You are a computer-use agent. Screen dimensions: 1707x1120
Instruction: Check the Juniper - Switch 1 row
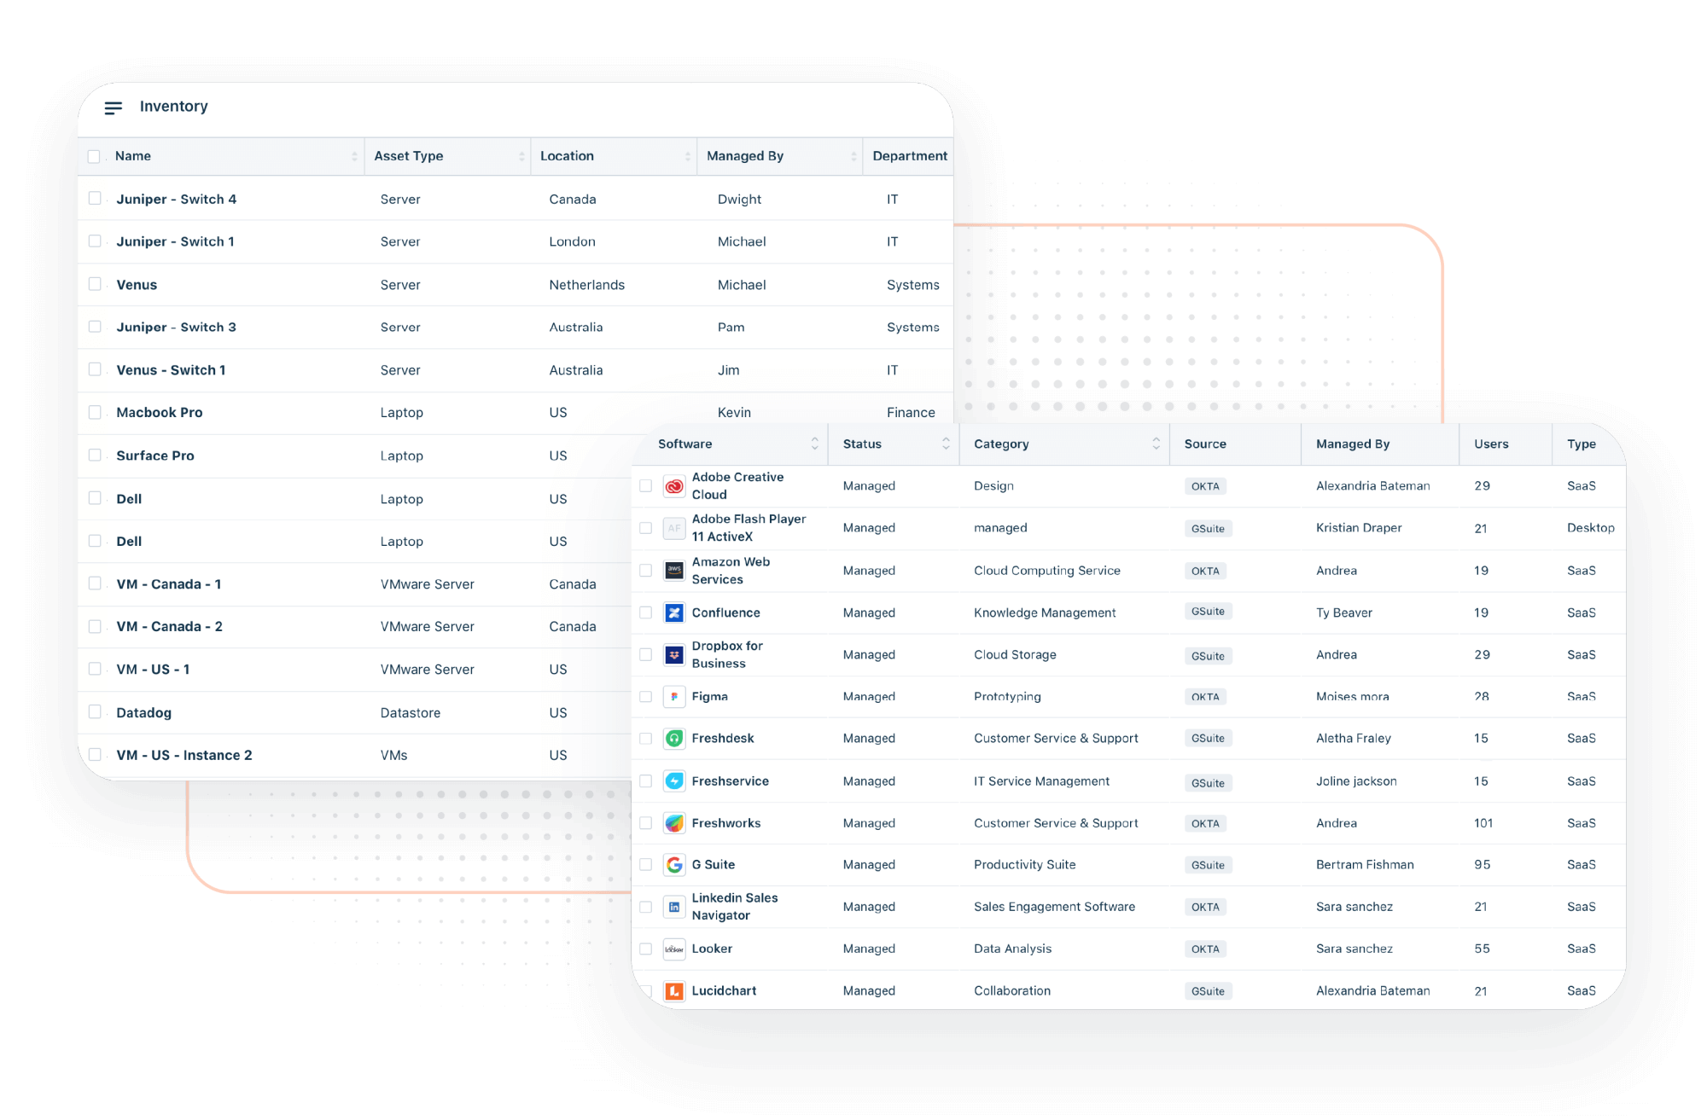click(x=95, y=241)
